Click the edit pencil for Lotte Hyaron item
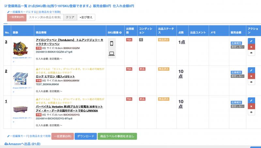The image size is (261, 148). (251, 70)
